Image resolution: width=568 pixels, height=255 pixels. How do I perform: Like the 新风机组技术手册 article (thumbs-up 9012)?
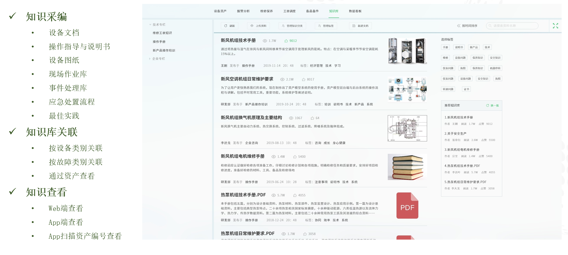(x=286, y=41)
